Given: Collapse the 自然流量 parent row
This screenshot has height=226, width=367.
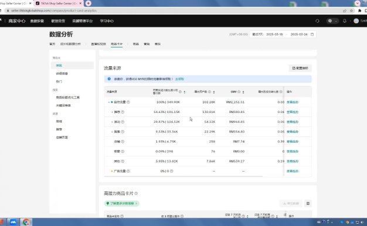Looking at the screenshot, I should [x=109, y=102].
